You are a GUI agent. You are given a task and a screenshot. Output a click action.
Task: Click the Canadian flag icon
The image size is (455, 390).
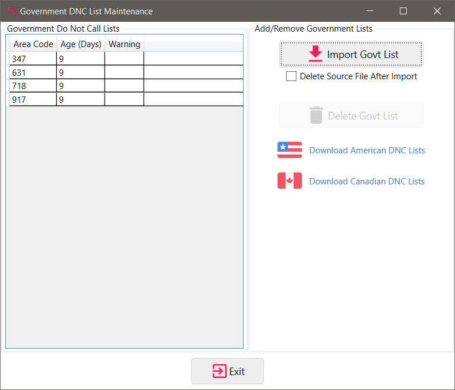coord(290,181)
